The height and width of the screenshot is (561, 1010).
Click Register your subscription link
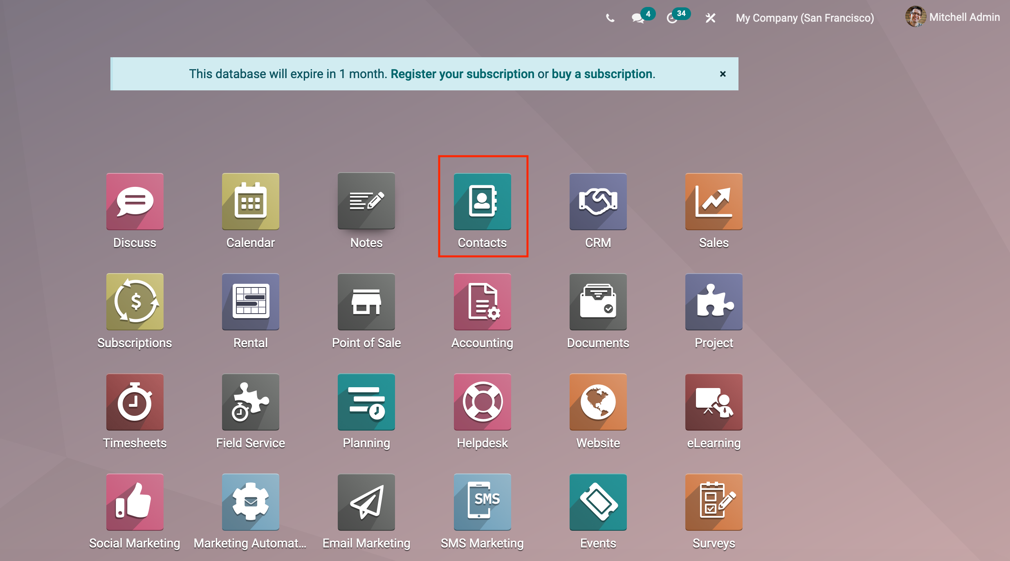point(462,74)
